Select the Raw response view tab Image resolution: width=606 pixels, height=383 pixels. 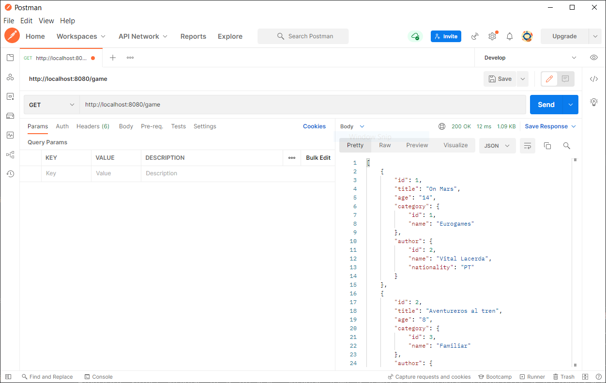tap(385, 145)
